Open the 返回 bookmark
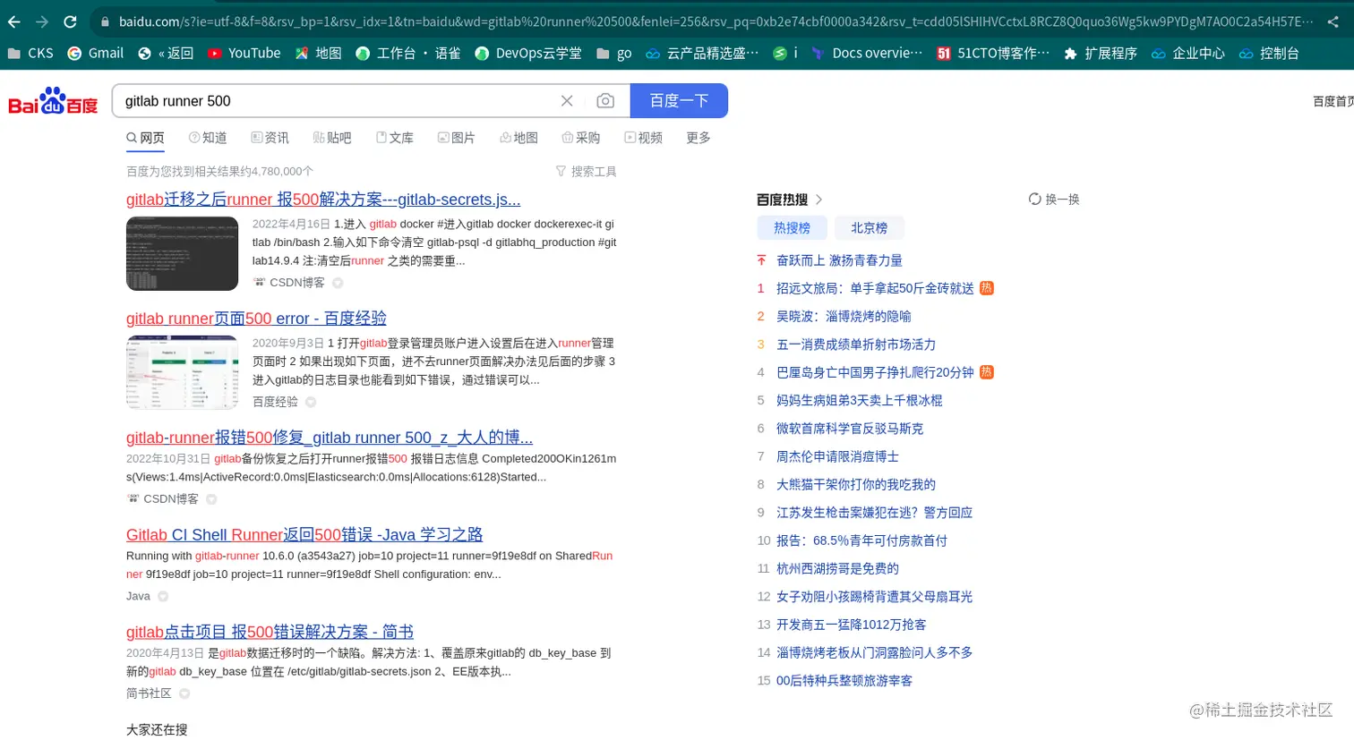 click(166, 54)
